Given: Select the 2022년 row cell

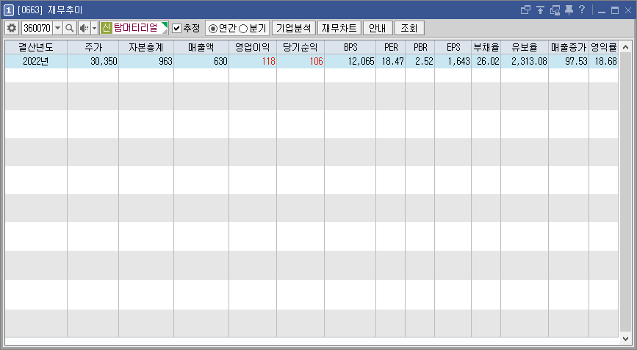Looking at the screenshot, I should [x=36, y=61].
